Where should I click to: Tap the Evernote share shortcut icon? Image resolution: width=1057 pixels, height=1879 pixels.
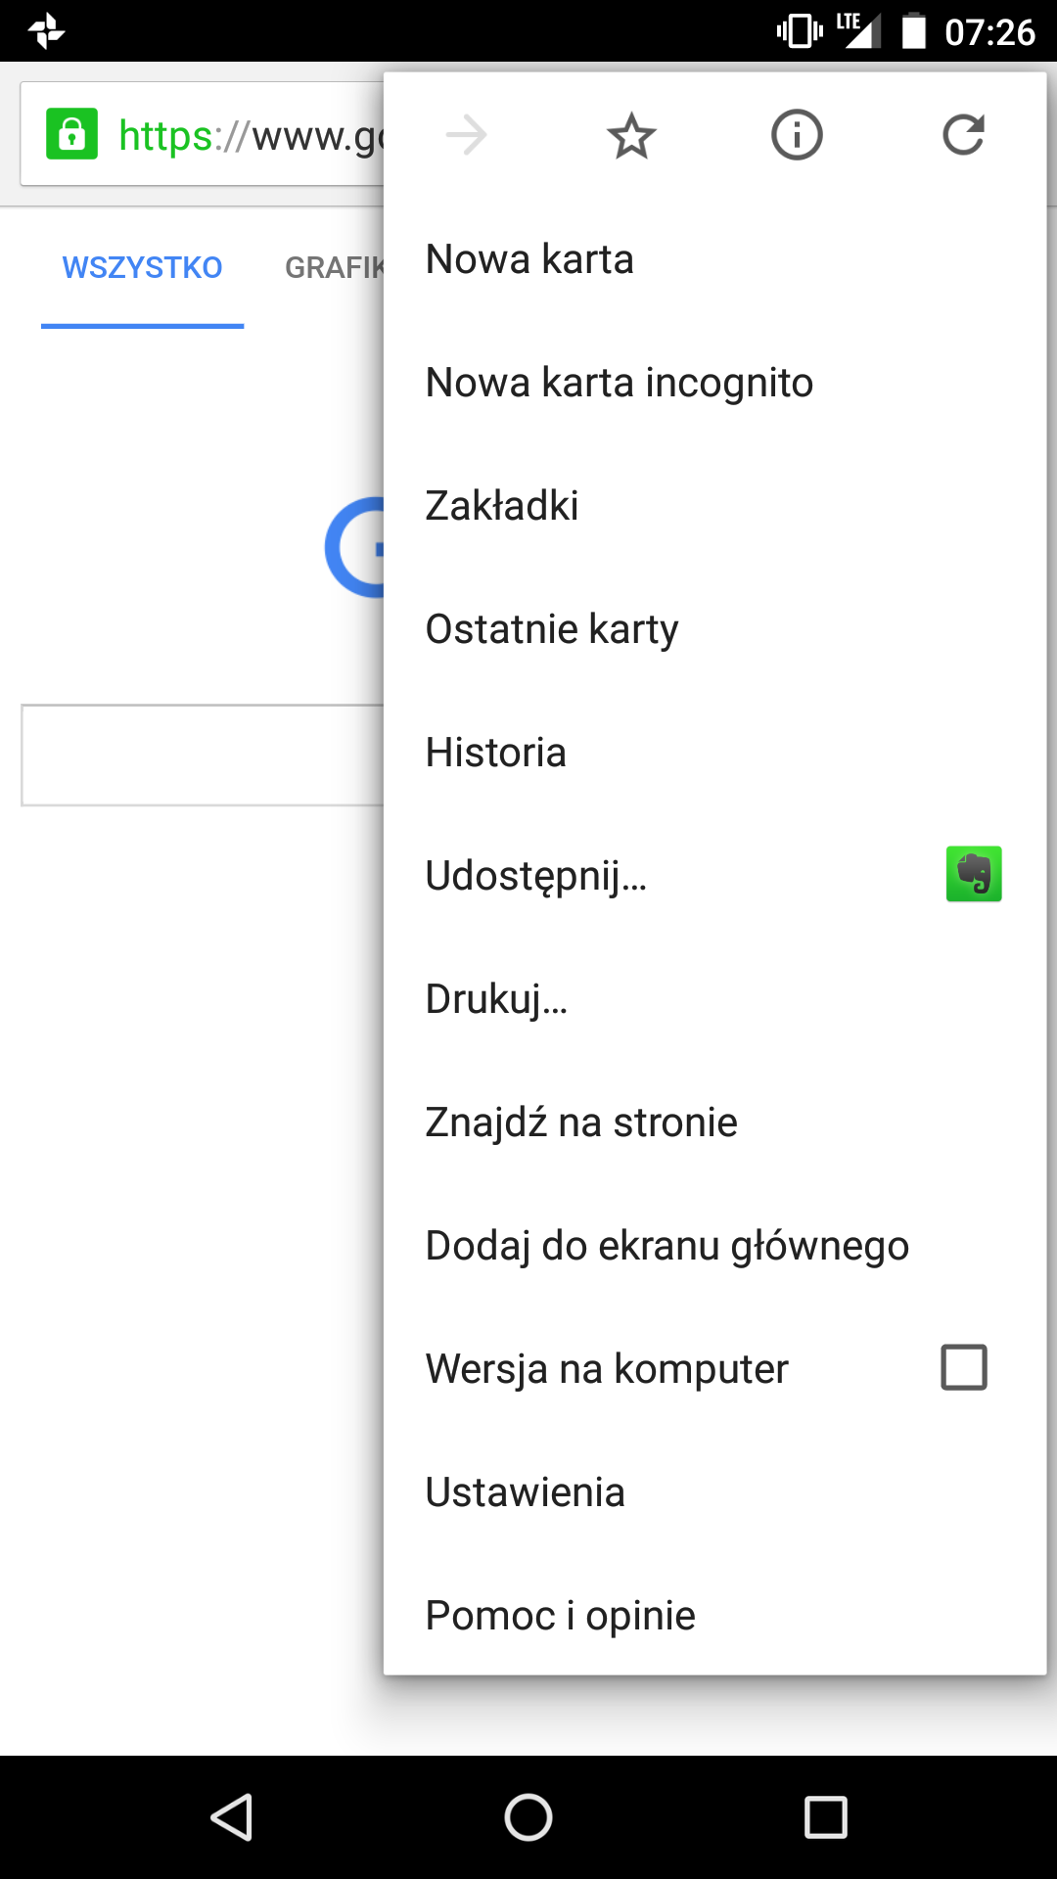[973, 874]
